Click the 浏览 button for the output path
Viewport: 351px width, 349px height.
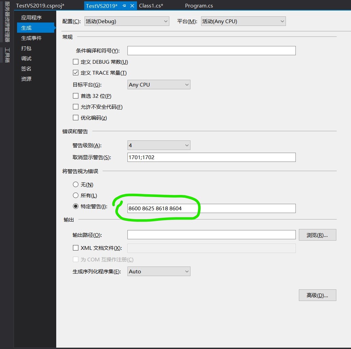317,235
